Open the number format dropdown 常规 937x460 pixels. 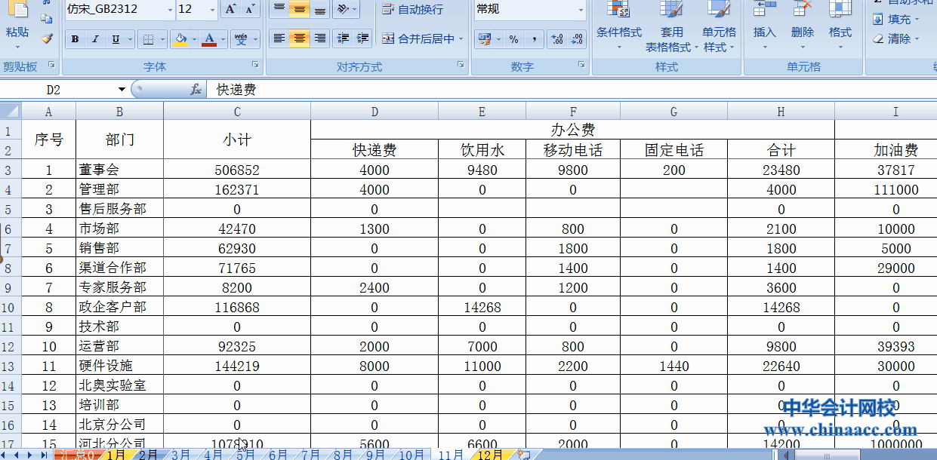581,10
